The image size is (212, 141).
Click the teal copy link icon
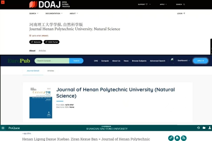tap(171, 138)
